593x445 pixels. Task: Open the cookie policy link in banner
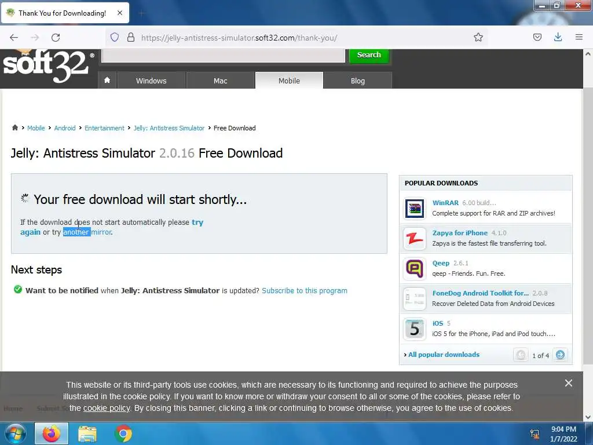(107, 408)
